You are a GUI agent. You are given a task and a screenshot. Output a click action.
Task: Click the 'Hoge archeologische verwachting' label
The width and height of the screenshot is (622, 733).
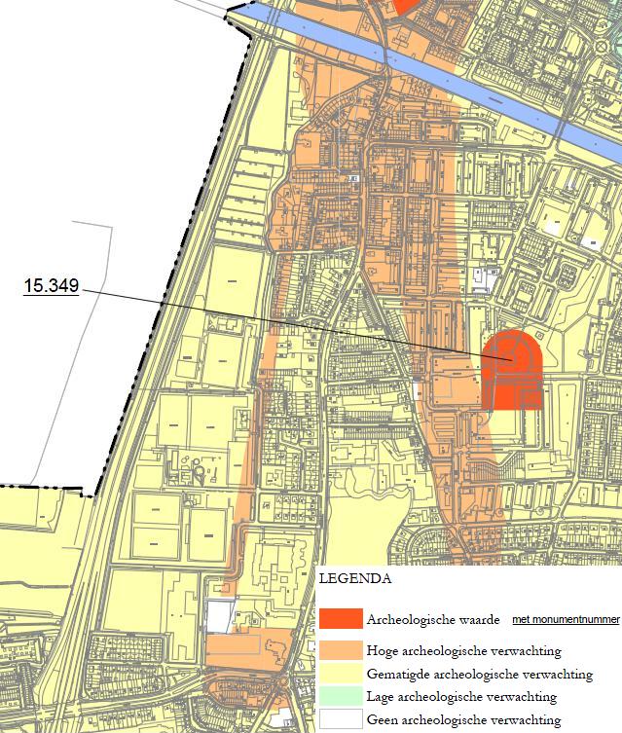(x=464, y=650)
